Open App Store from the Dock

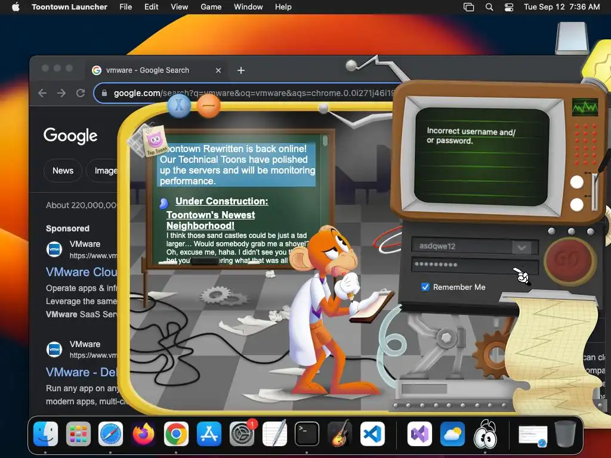[209, 434]
